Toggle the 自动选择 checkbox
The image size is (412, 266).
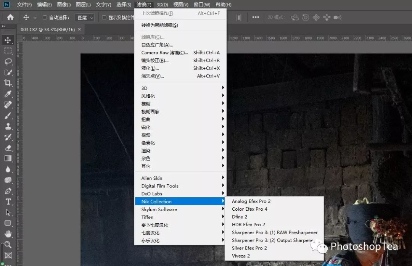coord(45,17)
